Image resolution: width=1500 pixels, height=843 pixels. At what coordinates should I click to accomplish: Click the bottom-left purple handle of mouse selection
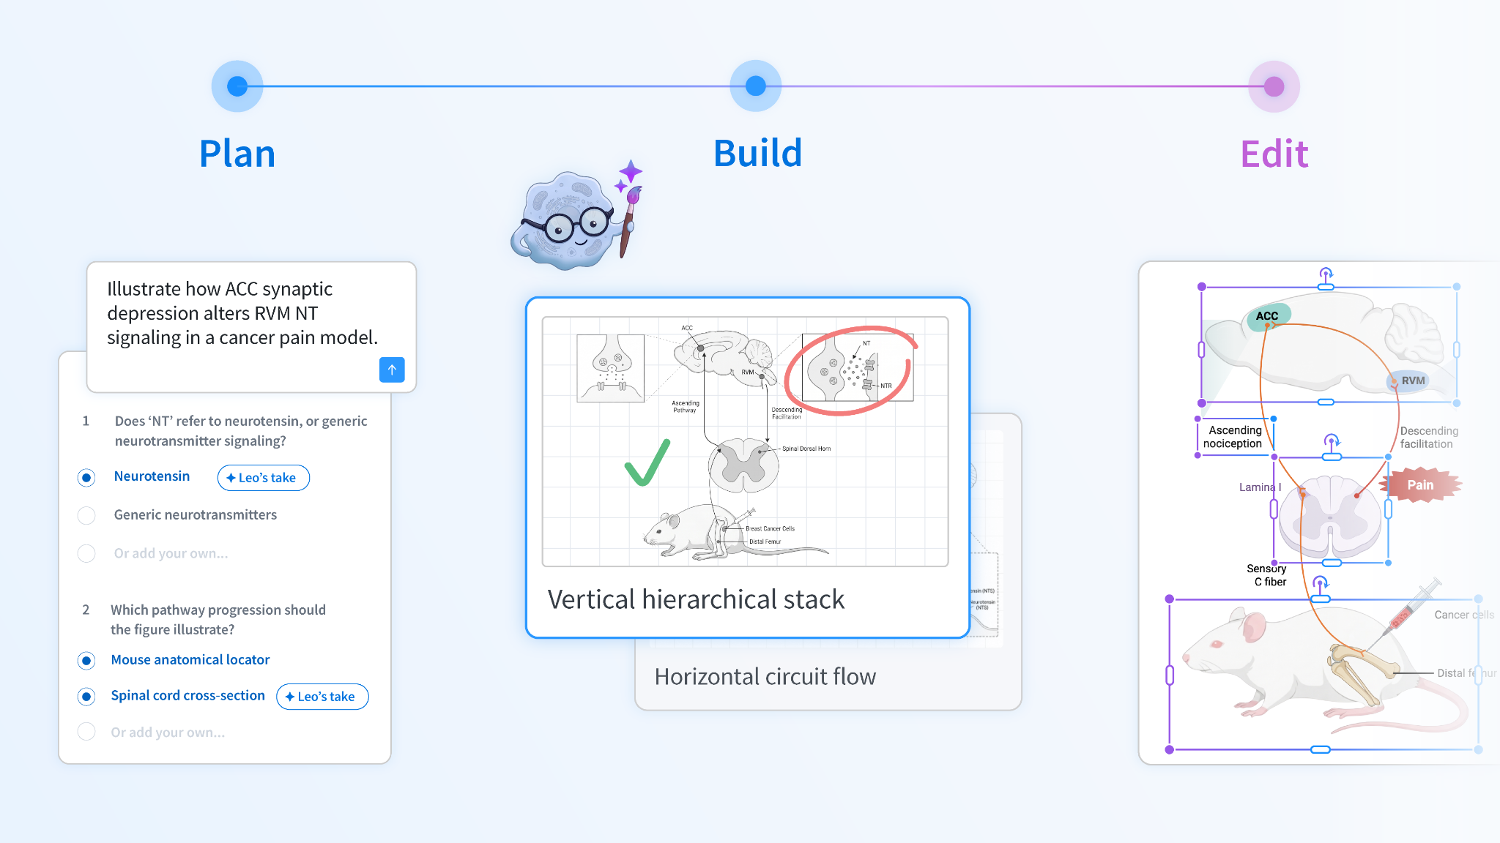[1170, 749]
